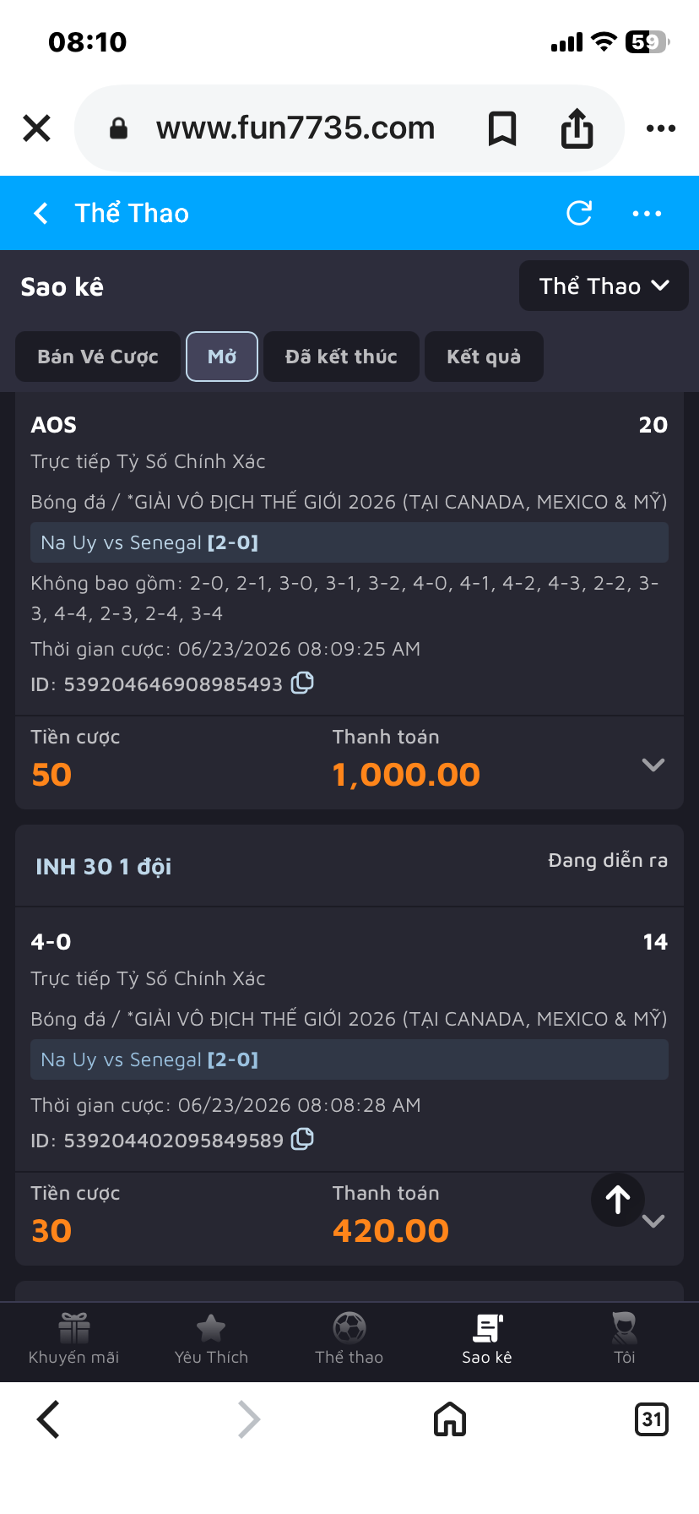Open the Kết quả tab
The width and height of the screenshot is (699, 1514).
pyautogui.click(x=484, y=357)
